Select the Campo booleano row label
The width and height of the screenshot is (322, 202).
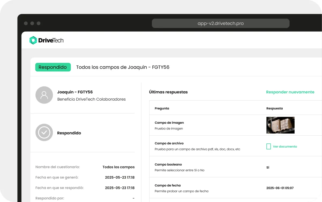click(168, 165)
